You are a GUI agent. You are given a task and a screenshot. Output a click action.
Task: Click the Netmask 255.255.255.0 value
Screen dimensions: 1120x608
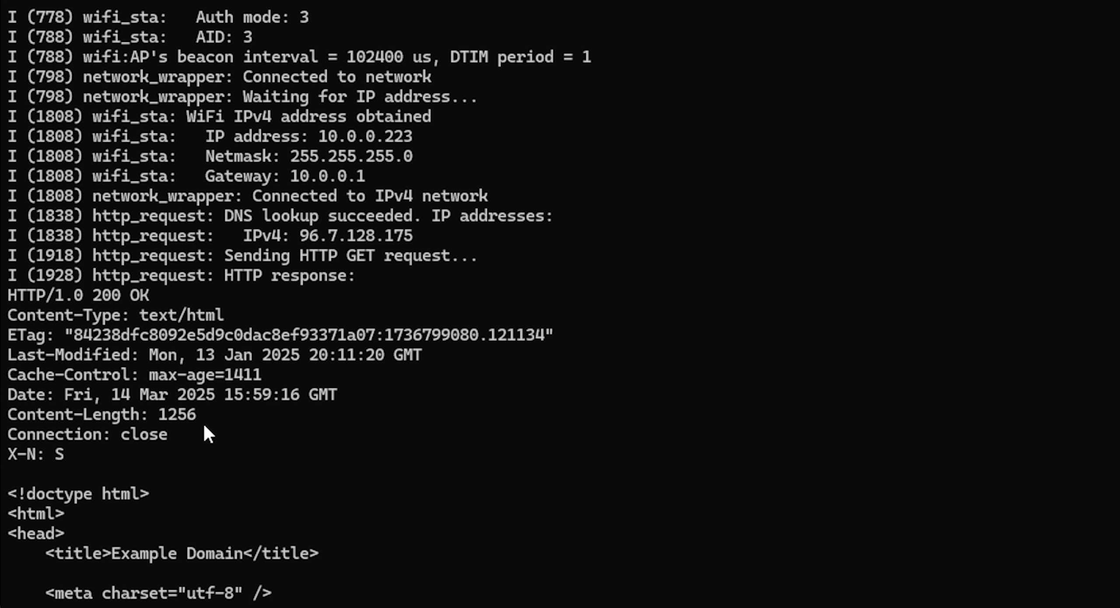click(351, 156)
